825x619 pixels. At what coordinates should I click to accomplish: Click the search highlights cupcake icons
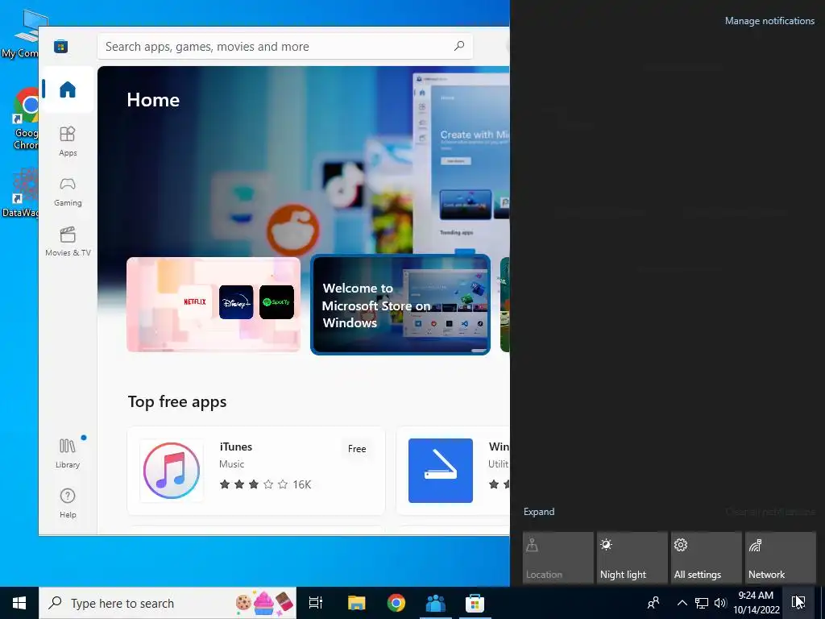[264, 602]
